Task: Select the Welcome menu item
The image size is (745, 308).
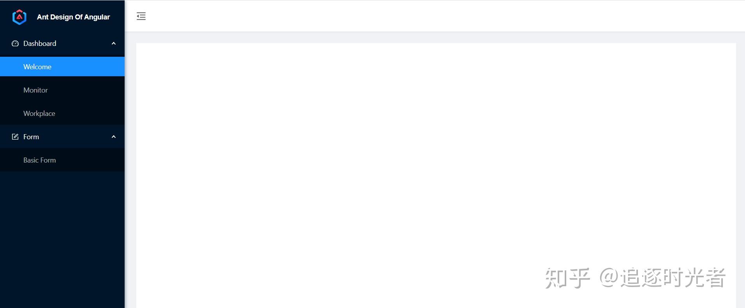Action: click(62, 66)
